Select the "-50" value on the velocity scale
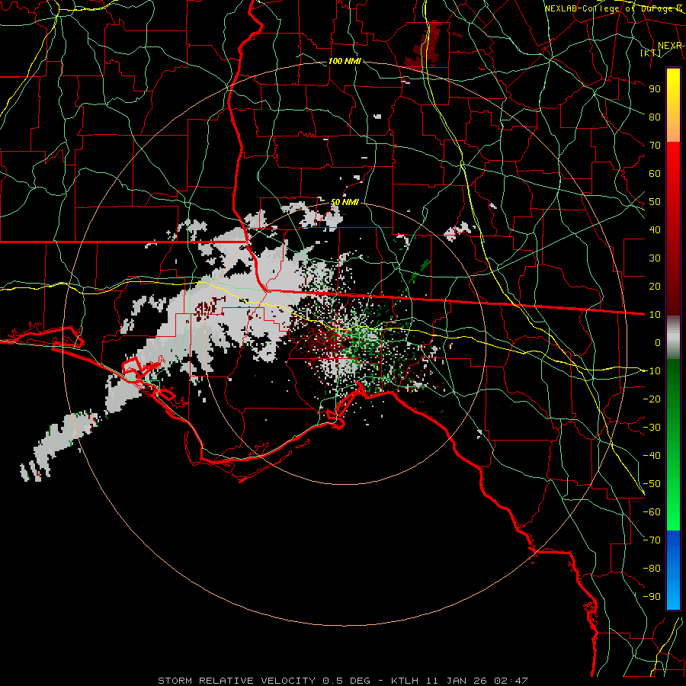The image size is (686, 686). 652,484
